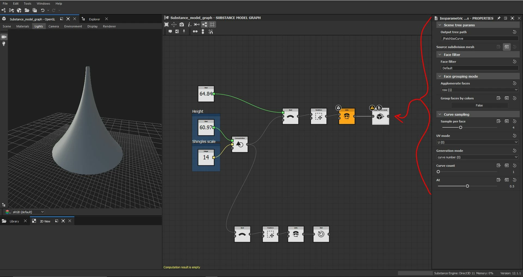Adjust the At slider handle
The width and height of the screenshot is (523, 277).
pyautogui.click(x=467, y=186)
